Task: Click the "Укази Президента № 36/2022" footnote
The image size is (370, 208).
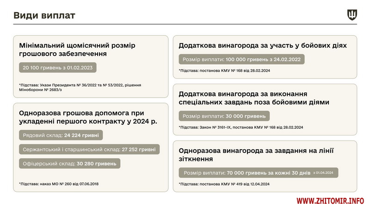Action: pyautogui.click(x=80, y=87)
